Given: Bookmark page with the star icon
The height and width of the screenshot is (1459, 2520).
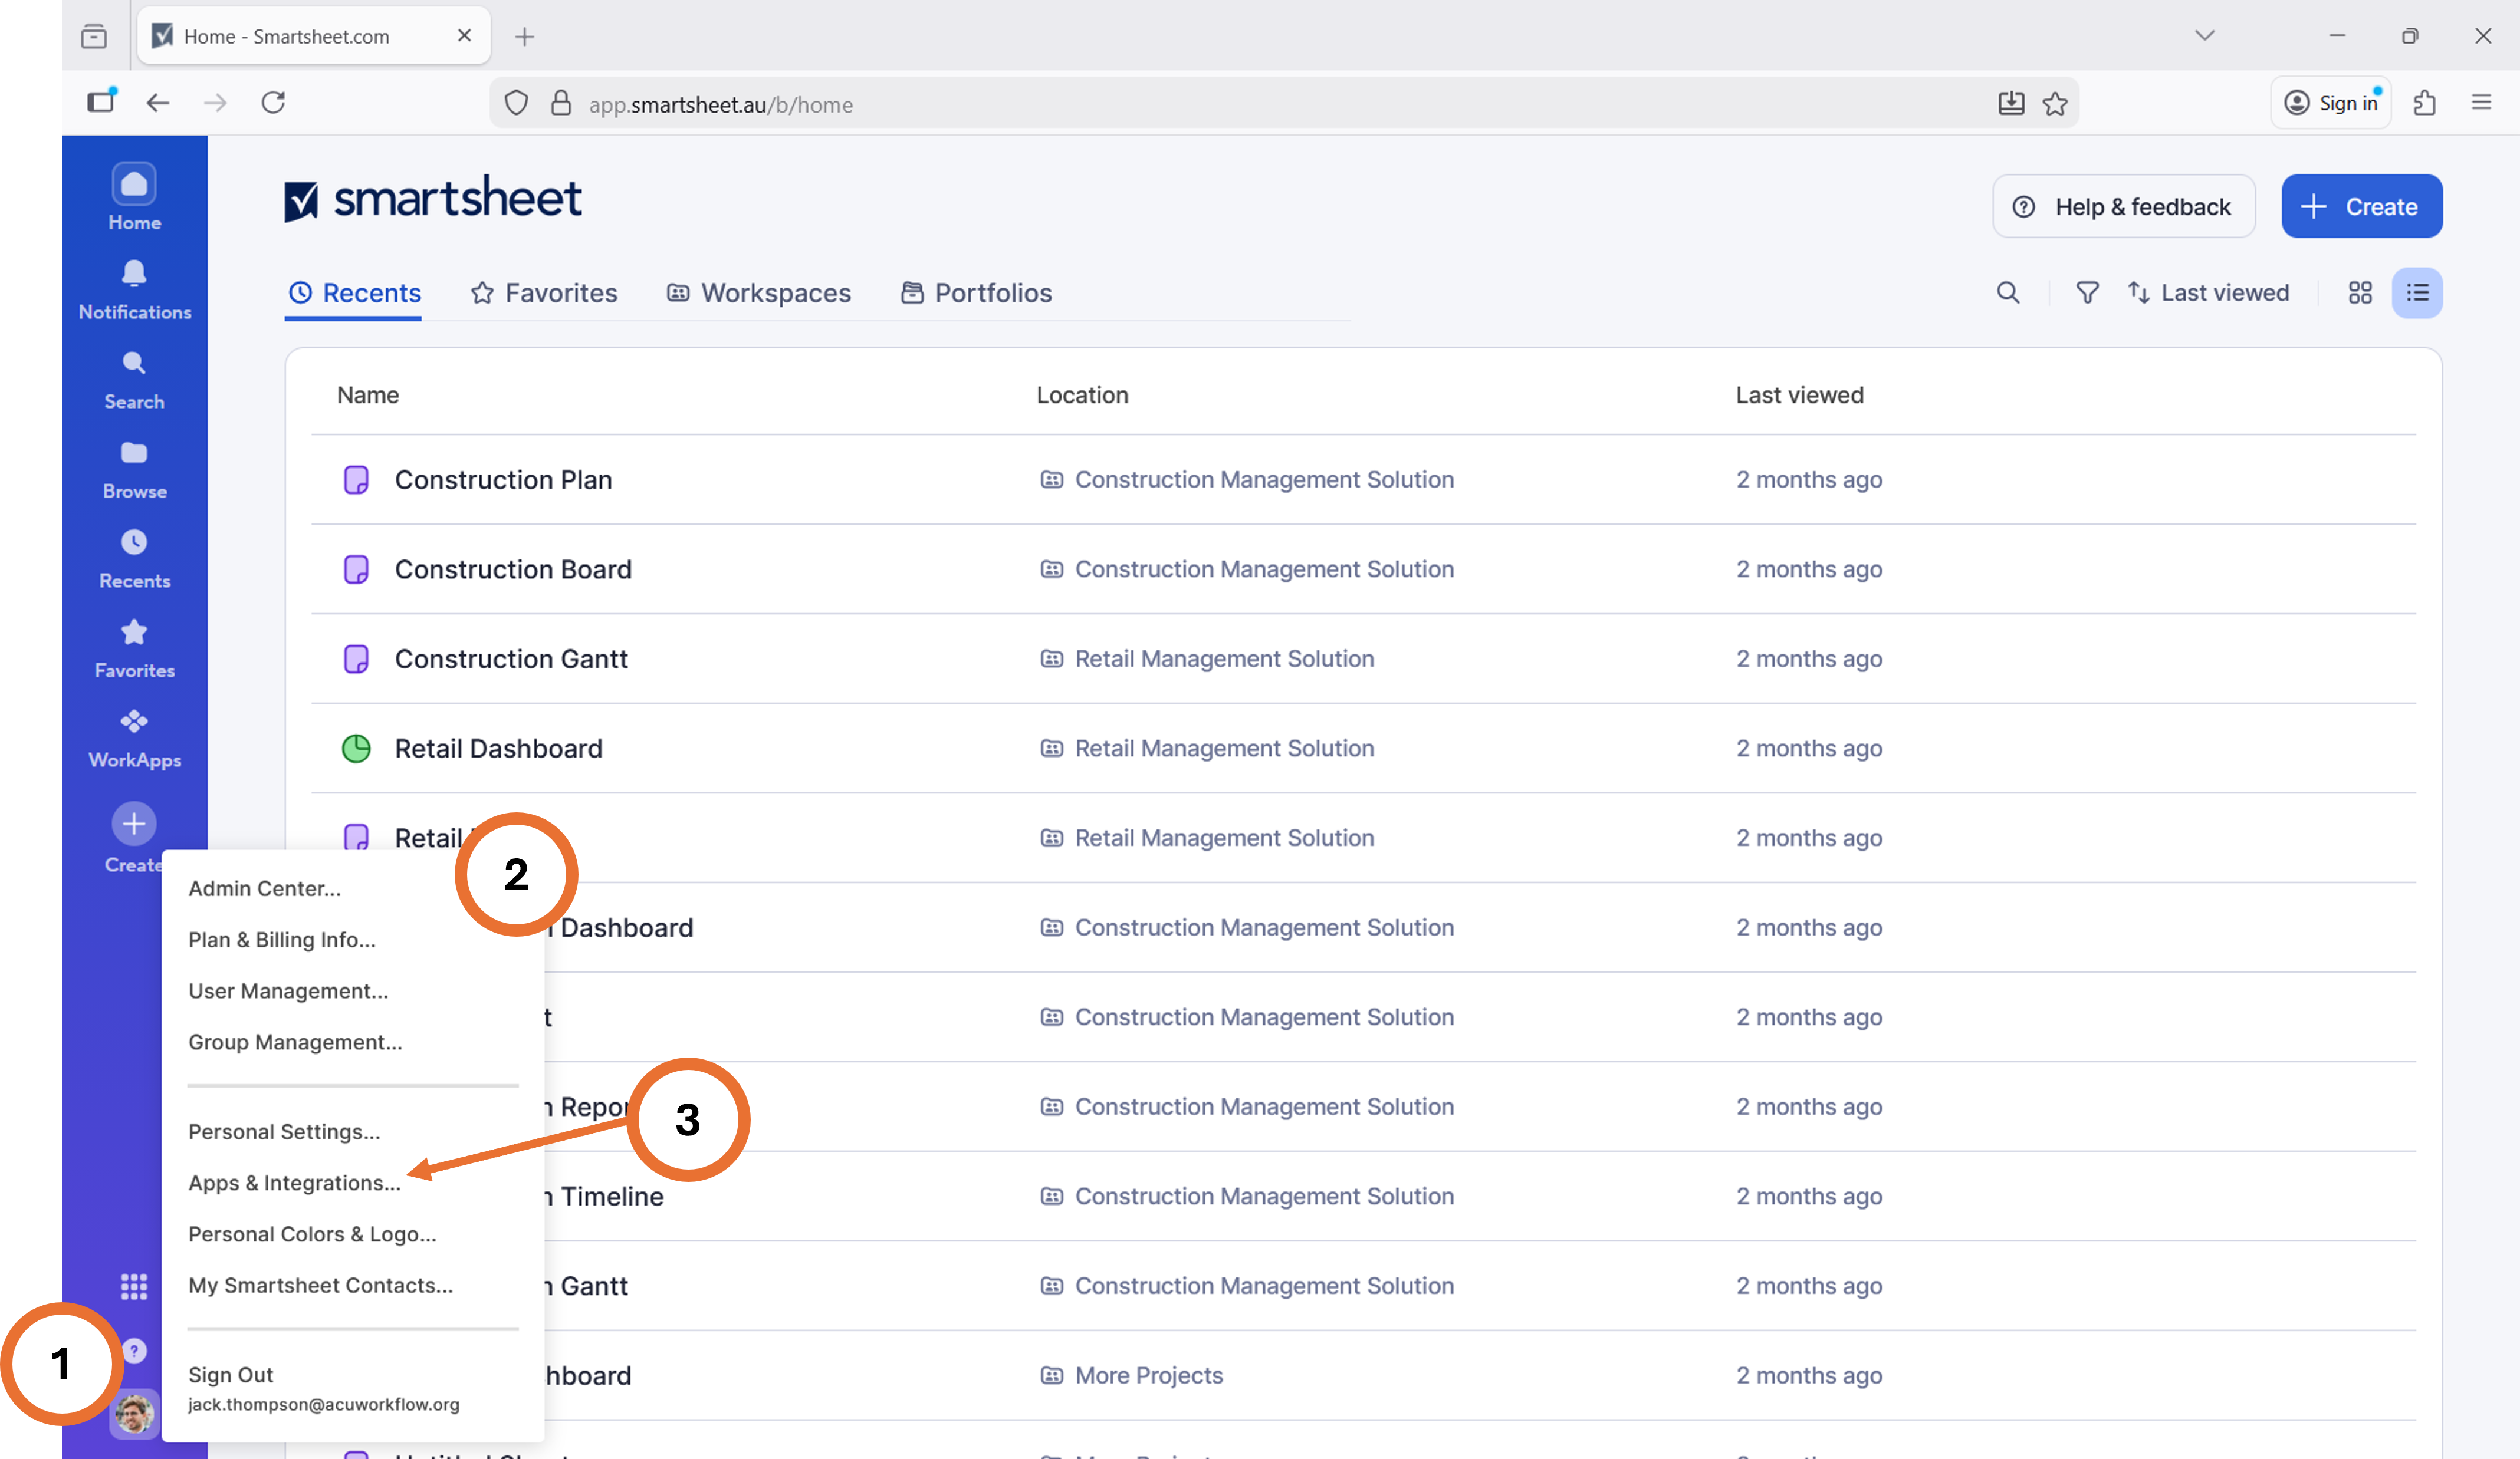Looking at the screenshot, I should point(2055,104).
